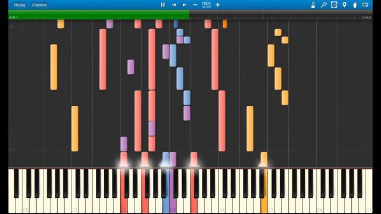Click the Назад (Back) button
This screenshot has height=214, width=381.
[20, 5]
